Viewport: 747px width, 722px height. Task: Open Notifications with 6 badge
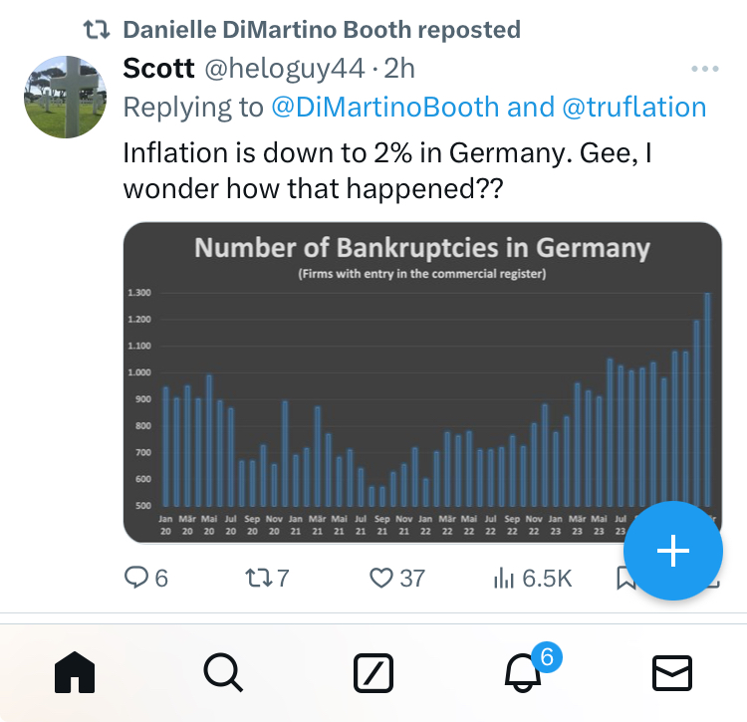pyautogui.click(x=524, y=673)
